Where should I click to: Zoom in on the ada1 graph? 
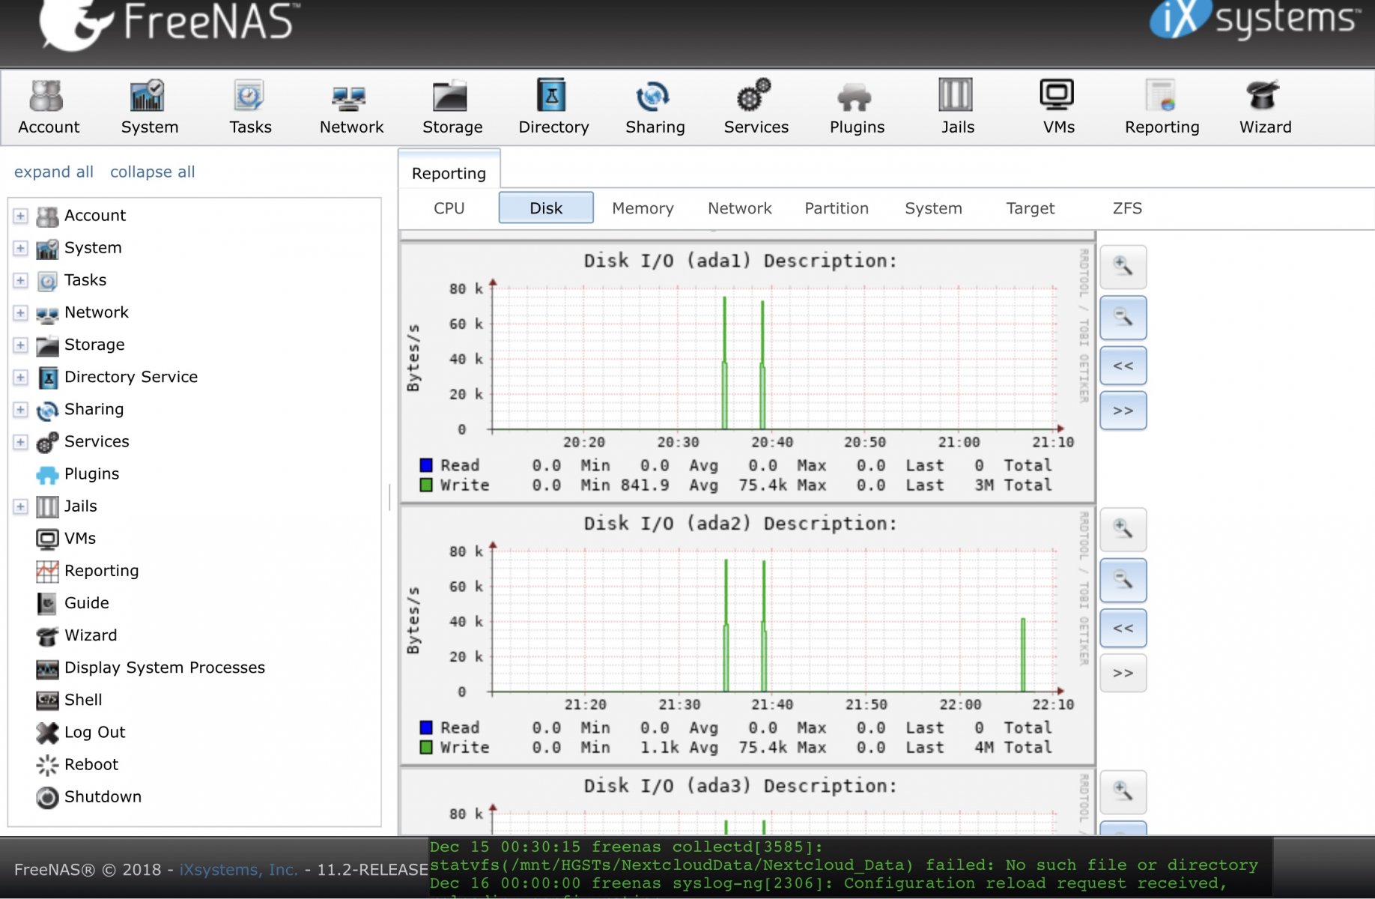(x=1123, y=267)
